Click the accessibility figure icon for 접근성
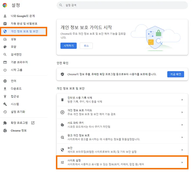The height and width of the screenshot is (174, 192). click(x=5, y=96)
